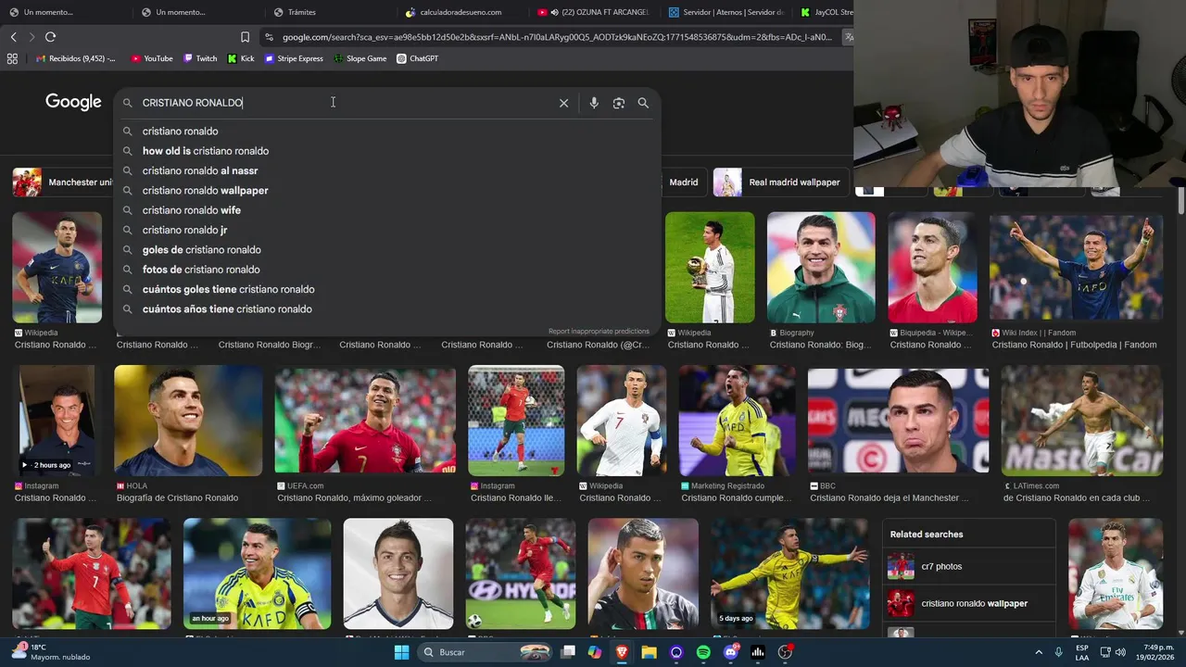Pick 'fotos de cristiano ronaldo' suggestion
1186x667 pixels.
[386, 270]
